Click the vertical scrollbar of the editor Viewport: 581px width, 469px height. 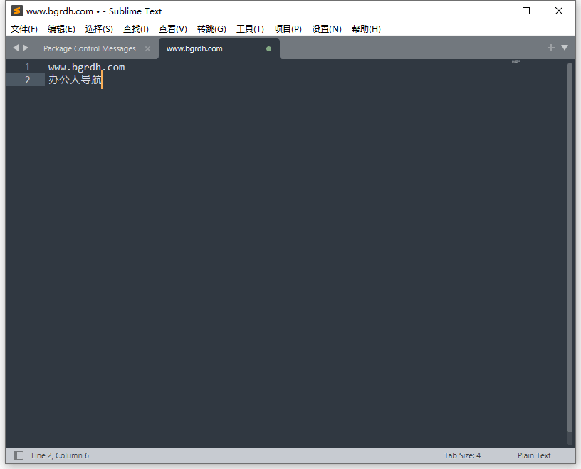570,248
